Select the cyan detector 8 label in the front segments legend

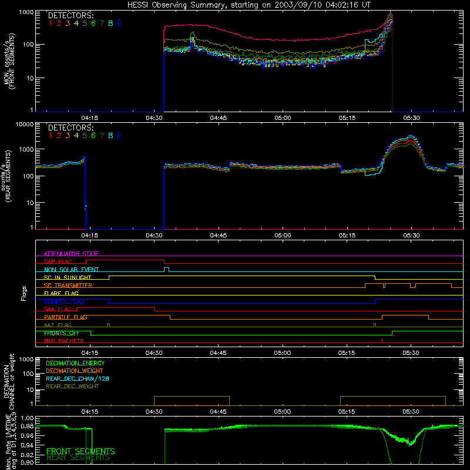110,23
